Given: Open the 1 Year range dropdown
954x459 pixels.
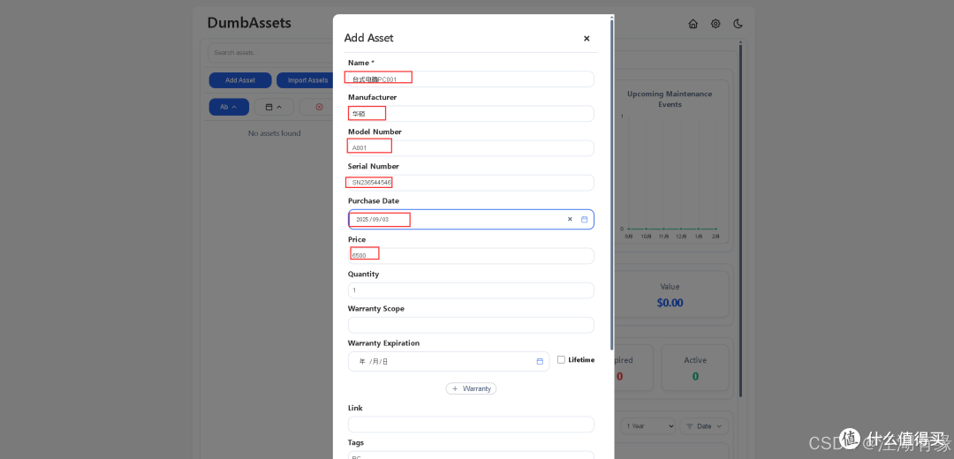Looking at the screenshot, I should tap(648, 426).
